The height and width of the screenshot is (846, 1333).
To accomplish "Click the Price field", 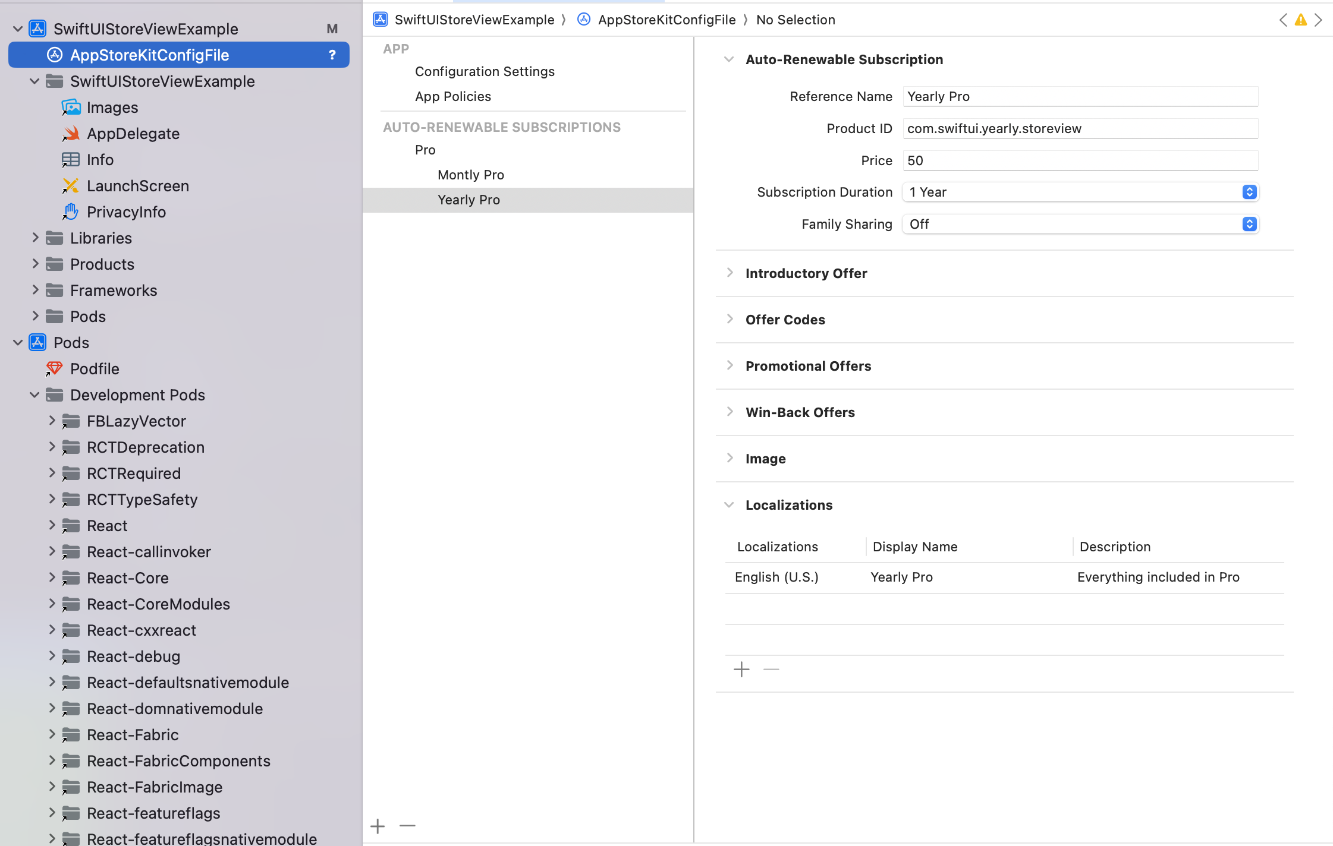I will (x=1080, y=160).
